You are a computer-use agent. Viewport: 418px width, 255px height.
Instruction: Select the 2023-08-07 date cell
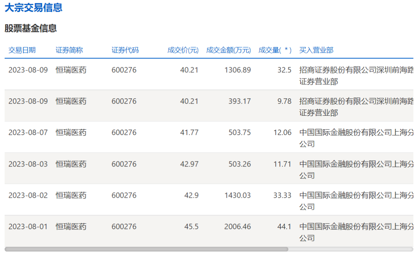click(x=28, y=132)
